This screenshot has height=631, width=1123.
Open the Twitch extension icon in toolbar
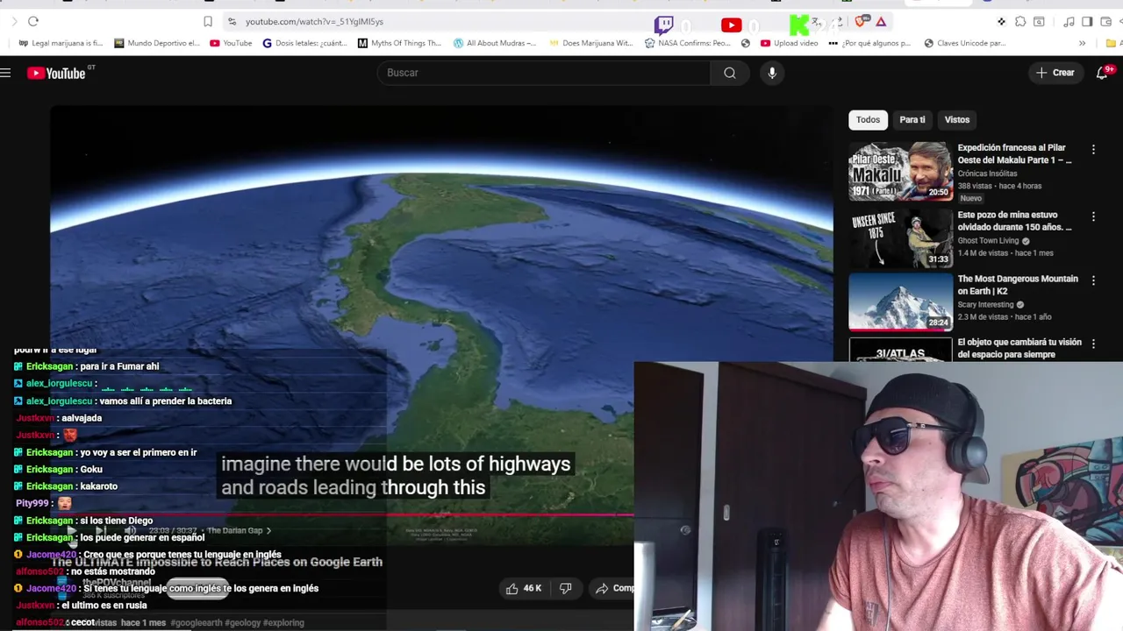[x=664, y=25]
